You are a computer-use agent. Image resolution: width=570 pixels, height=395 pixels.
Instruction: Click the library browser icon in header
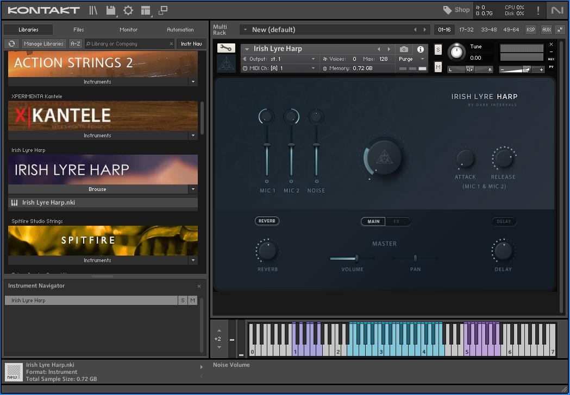[93, 10]
